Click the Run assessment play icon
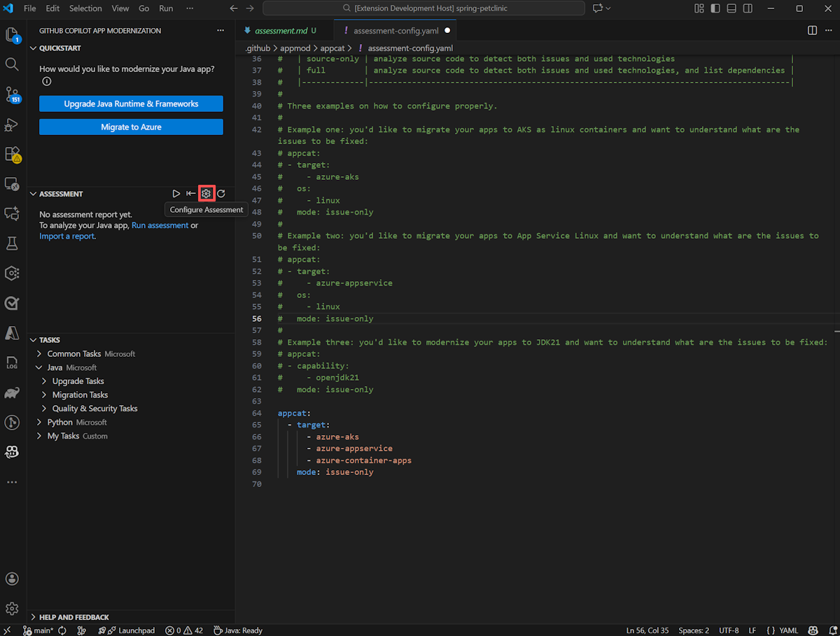Image resolution: width=840 pixels, height=636 pixels. (176, 194)
